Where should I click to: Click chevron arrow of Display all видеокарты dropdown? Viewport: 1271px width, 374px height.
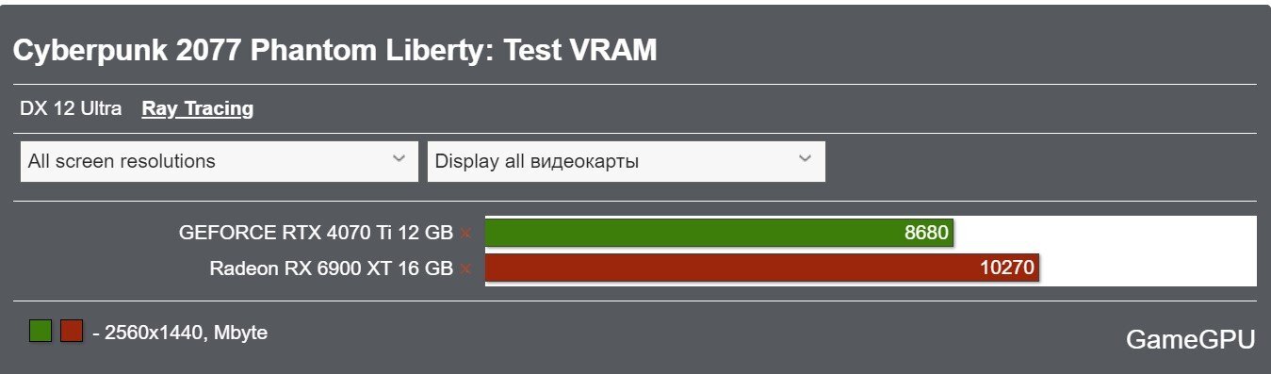click(x=805, y=159)
